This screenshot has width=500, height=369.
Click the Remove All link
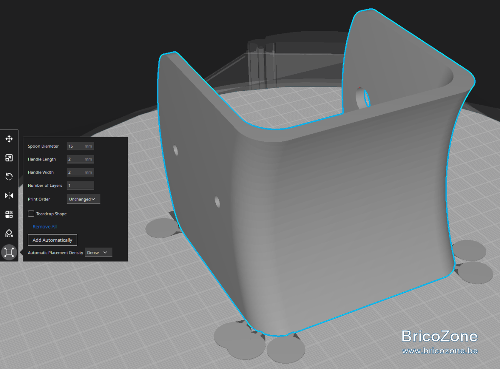click(x=45, y=227)
